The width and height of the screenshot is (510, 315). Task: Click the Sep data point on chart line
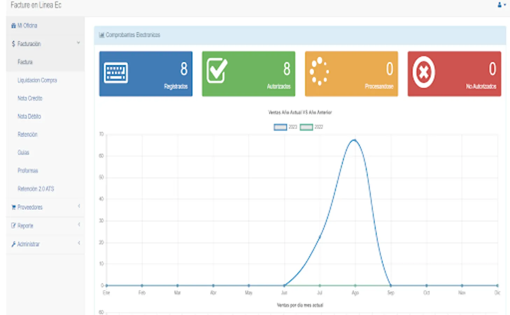tap(391, 286)
